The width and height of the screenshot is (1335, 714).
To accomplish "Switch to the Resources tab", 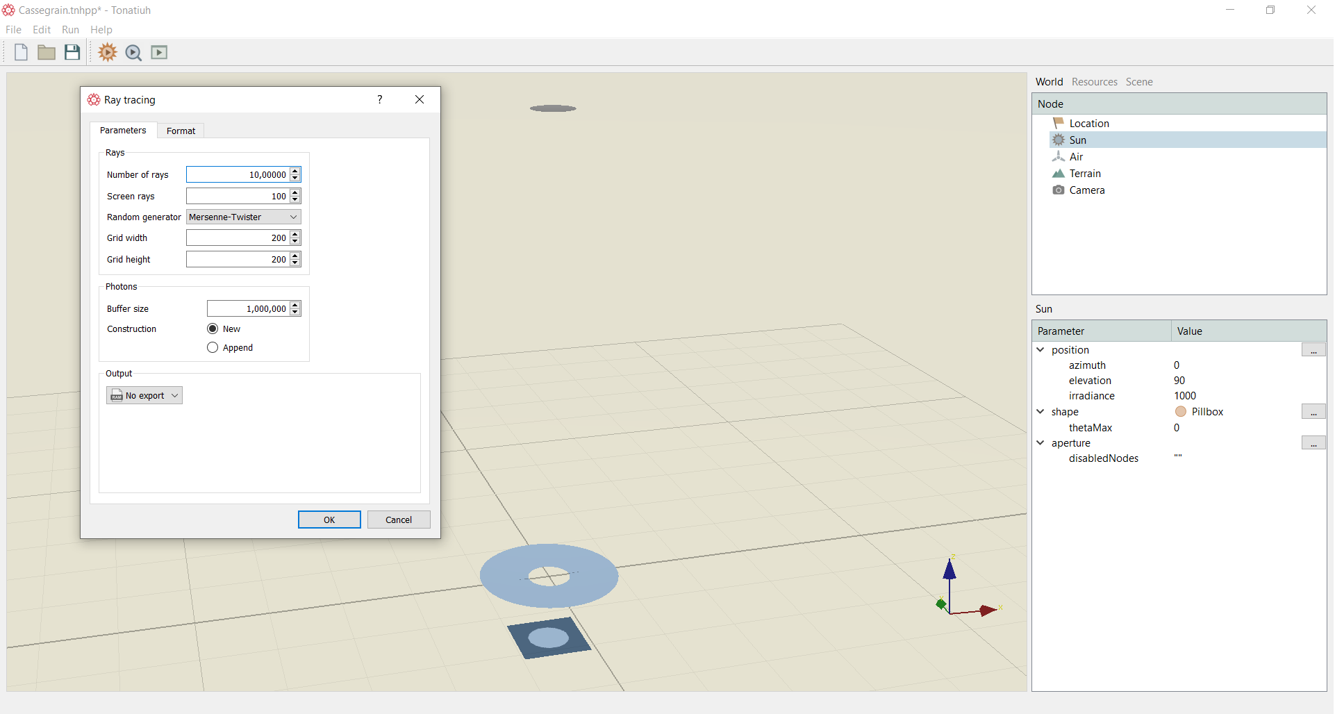I will (x=1094, y=81).
